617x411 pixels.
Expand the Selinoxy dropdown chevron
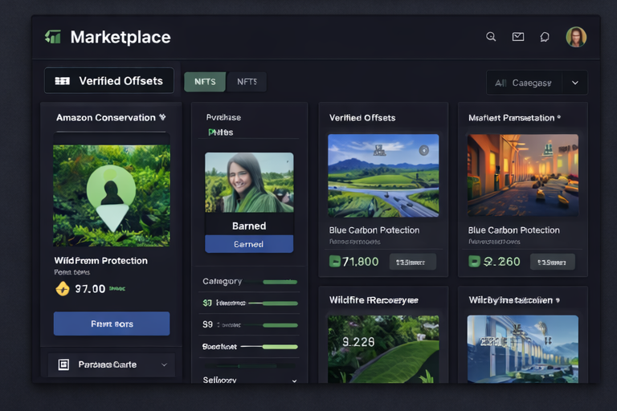pyautogui.click(x=294, y=380)
